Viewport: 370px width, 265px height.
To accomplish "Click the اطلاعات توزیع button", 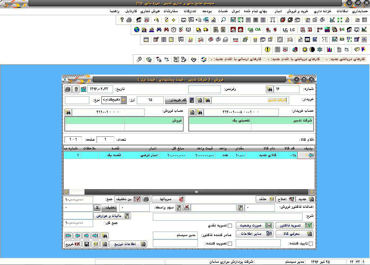I will pos(128,244).
